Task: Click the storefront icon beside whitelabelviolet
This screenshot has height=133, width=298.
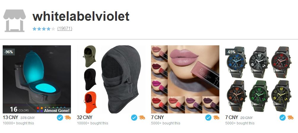Action: [15, 21]
